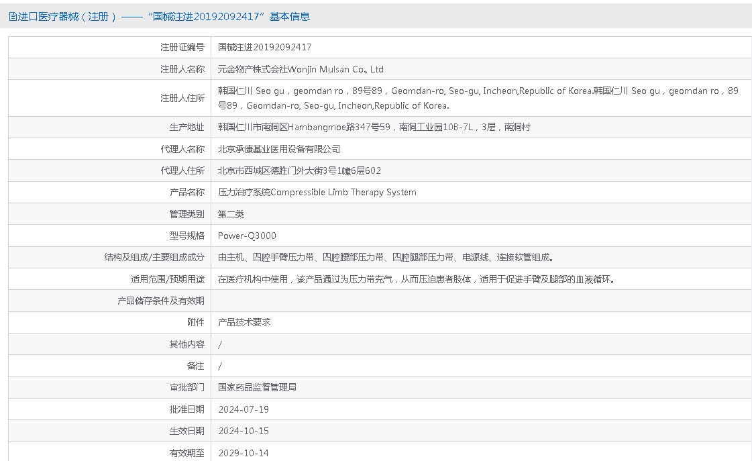Select approval date 2024-07-19
Viewport: 752px width, 461px height.
click(243, 409)
